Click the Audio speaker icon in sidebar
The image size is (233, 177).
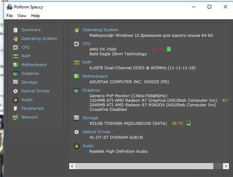point(15,100)
